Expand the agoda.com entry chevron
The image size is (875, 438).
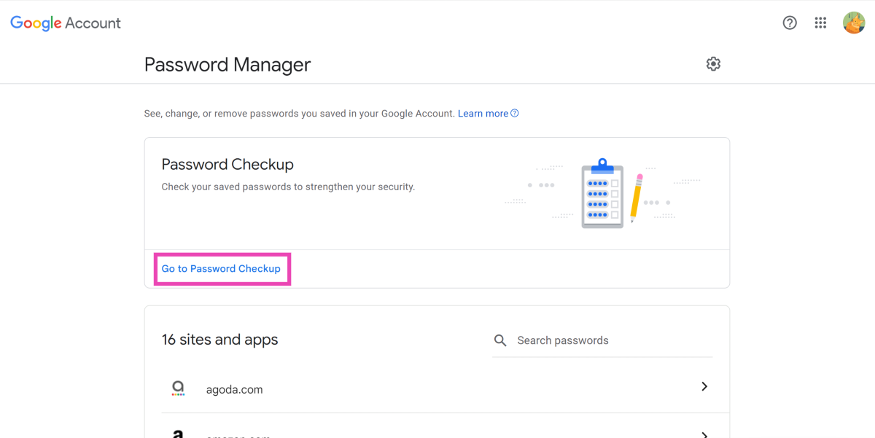point(704,386)
